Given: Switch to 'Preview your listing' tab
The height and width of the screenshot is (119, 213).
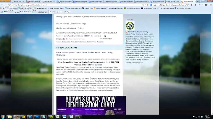Looking at the screenshot, I should tap(65, 2).
